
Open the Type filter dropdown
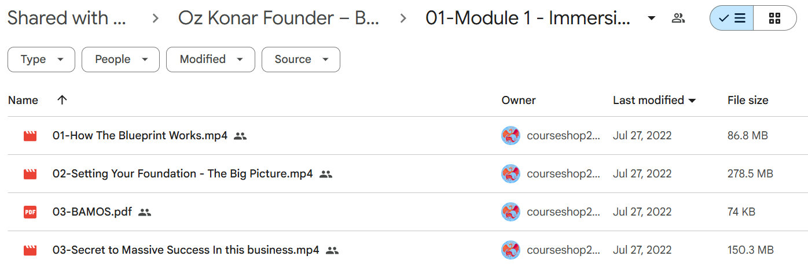tap(41, 60)
